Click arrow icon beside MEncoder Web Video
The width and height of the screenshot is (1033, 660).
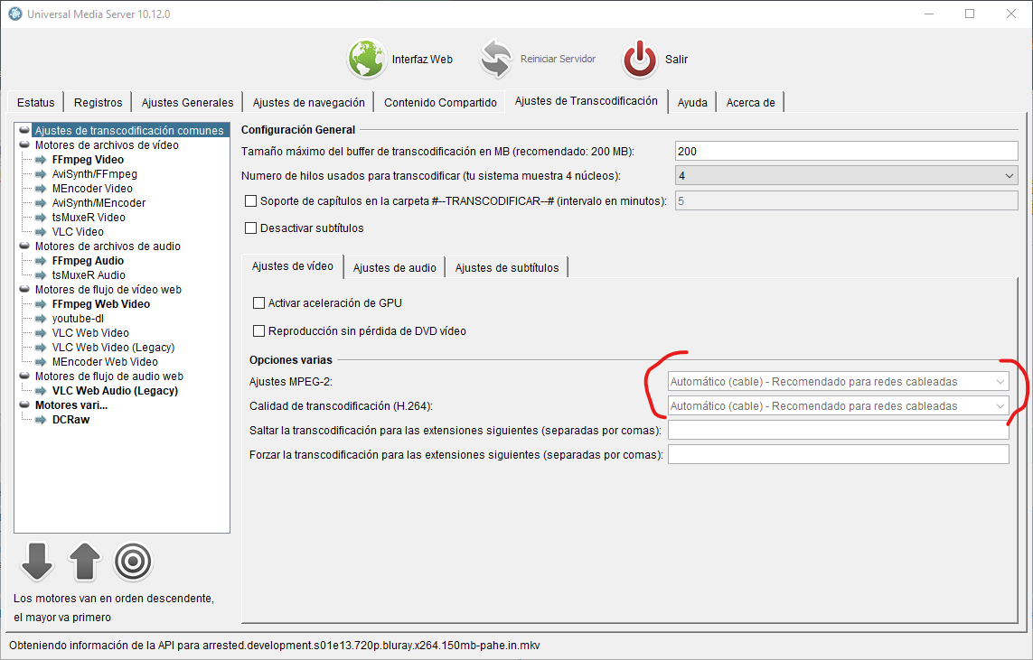click(41, 362)
